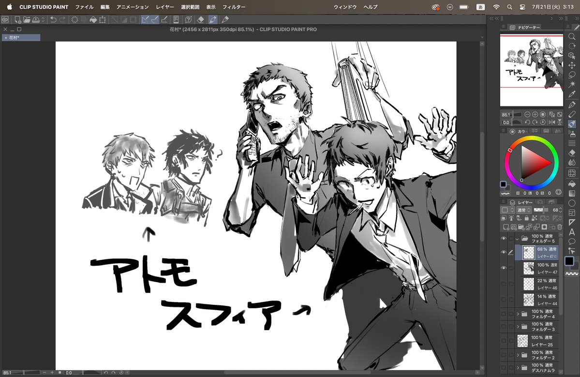Collapse フォルダー 5 in layer list
Image resolution: width=580 pixels, height=377 pixels.
pyautogui.click(x=517, y=239)
